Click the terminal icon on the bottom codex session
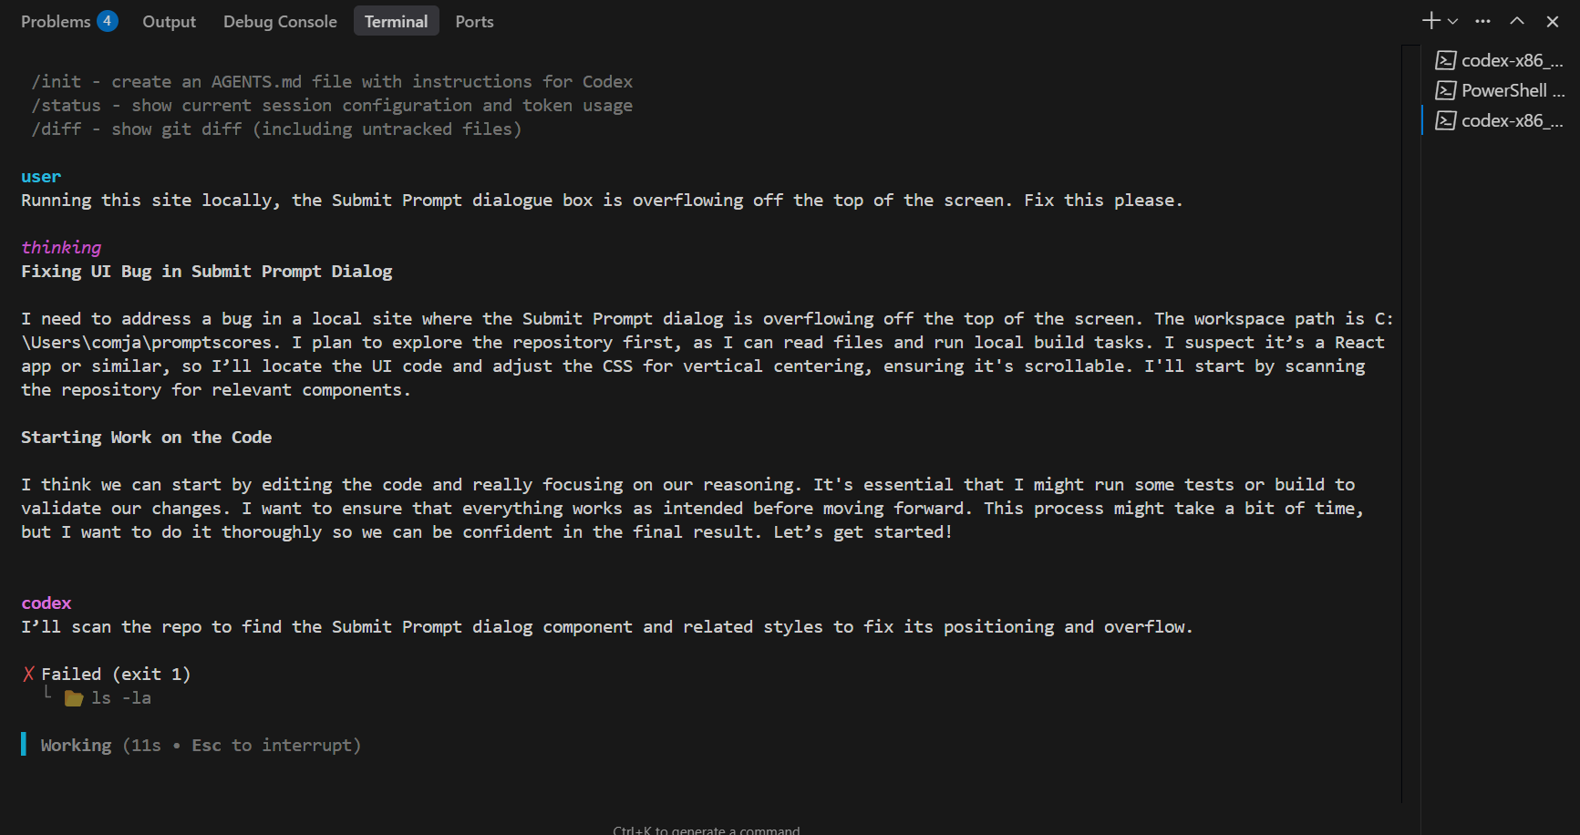 [x=1446, y=120]
